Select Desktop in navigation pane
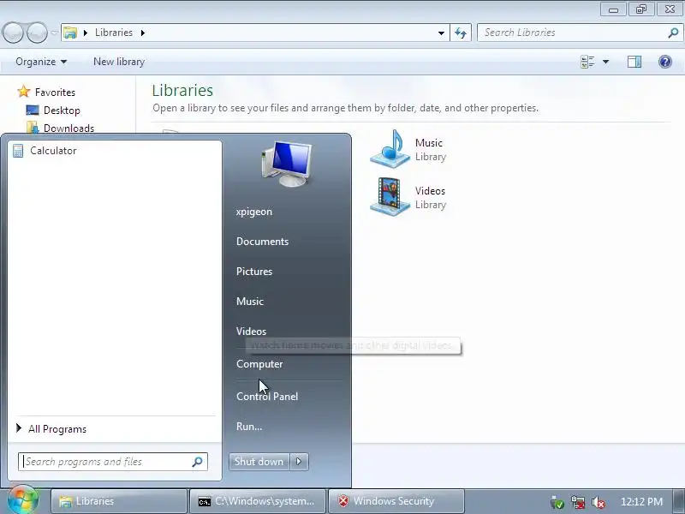This screenshot has width=685, height=514. coord(62,111)
